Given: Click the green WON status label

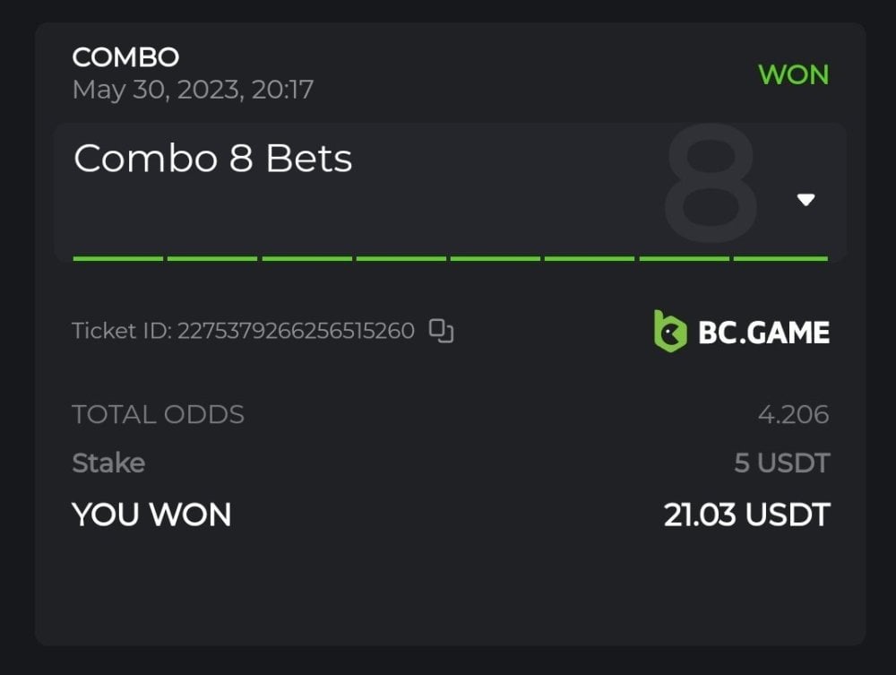Looking at the screenshot, I should [793, 74].
